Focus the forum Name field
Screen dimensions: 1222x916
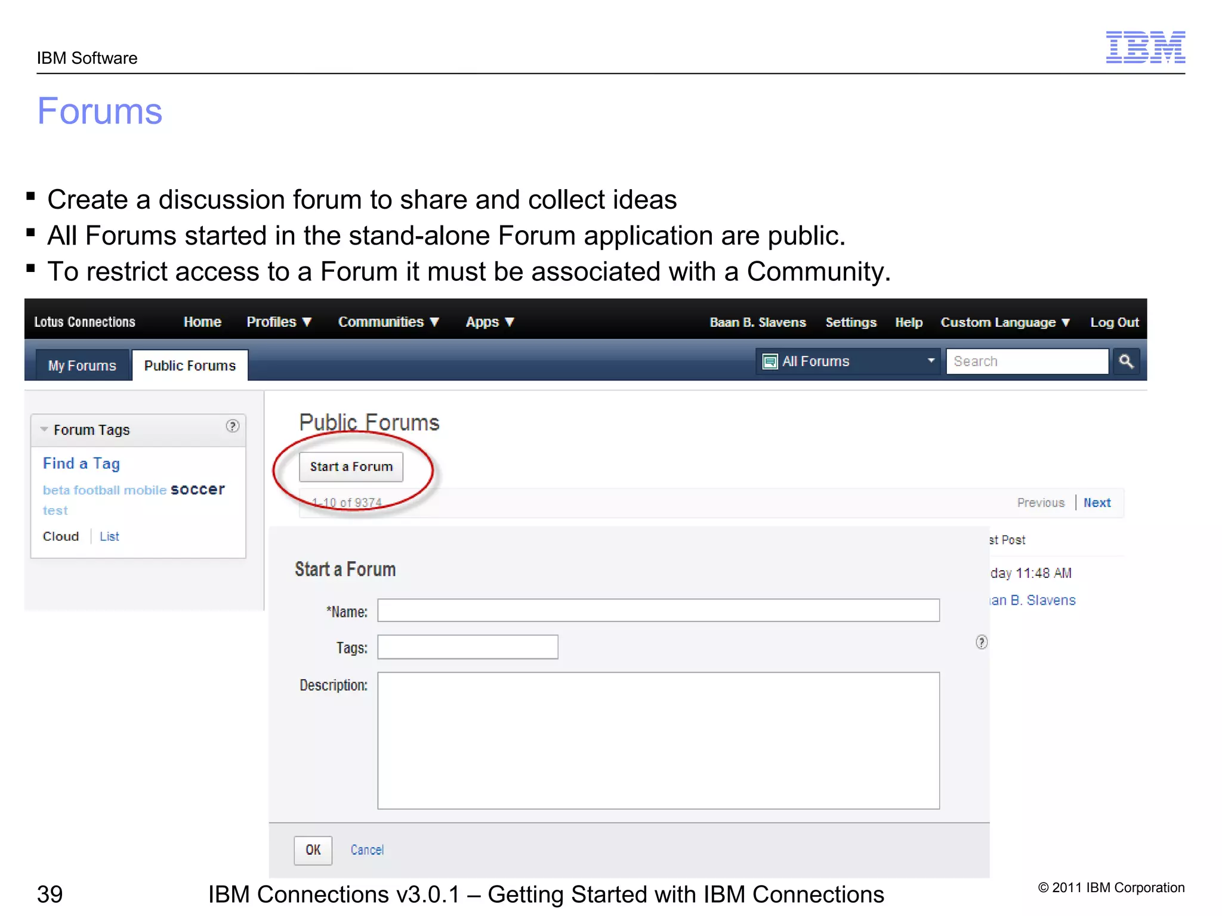coord(658,610)
